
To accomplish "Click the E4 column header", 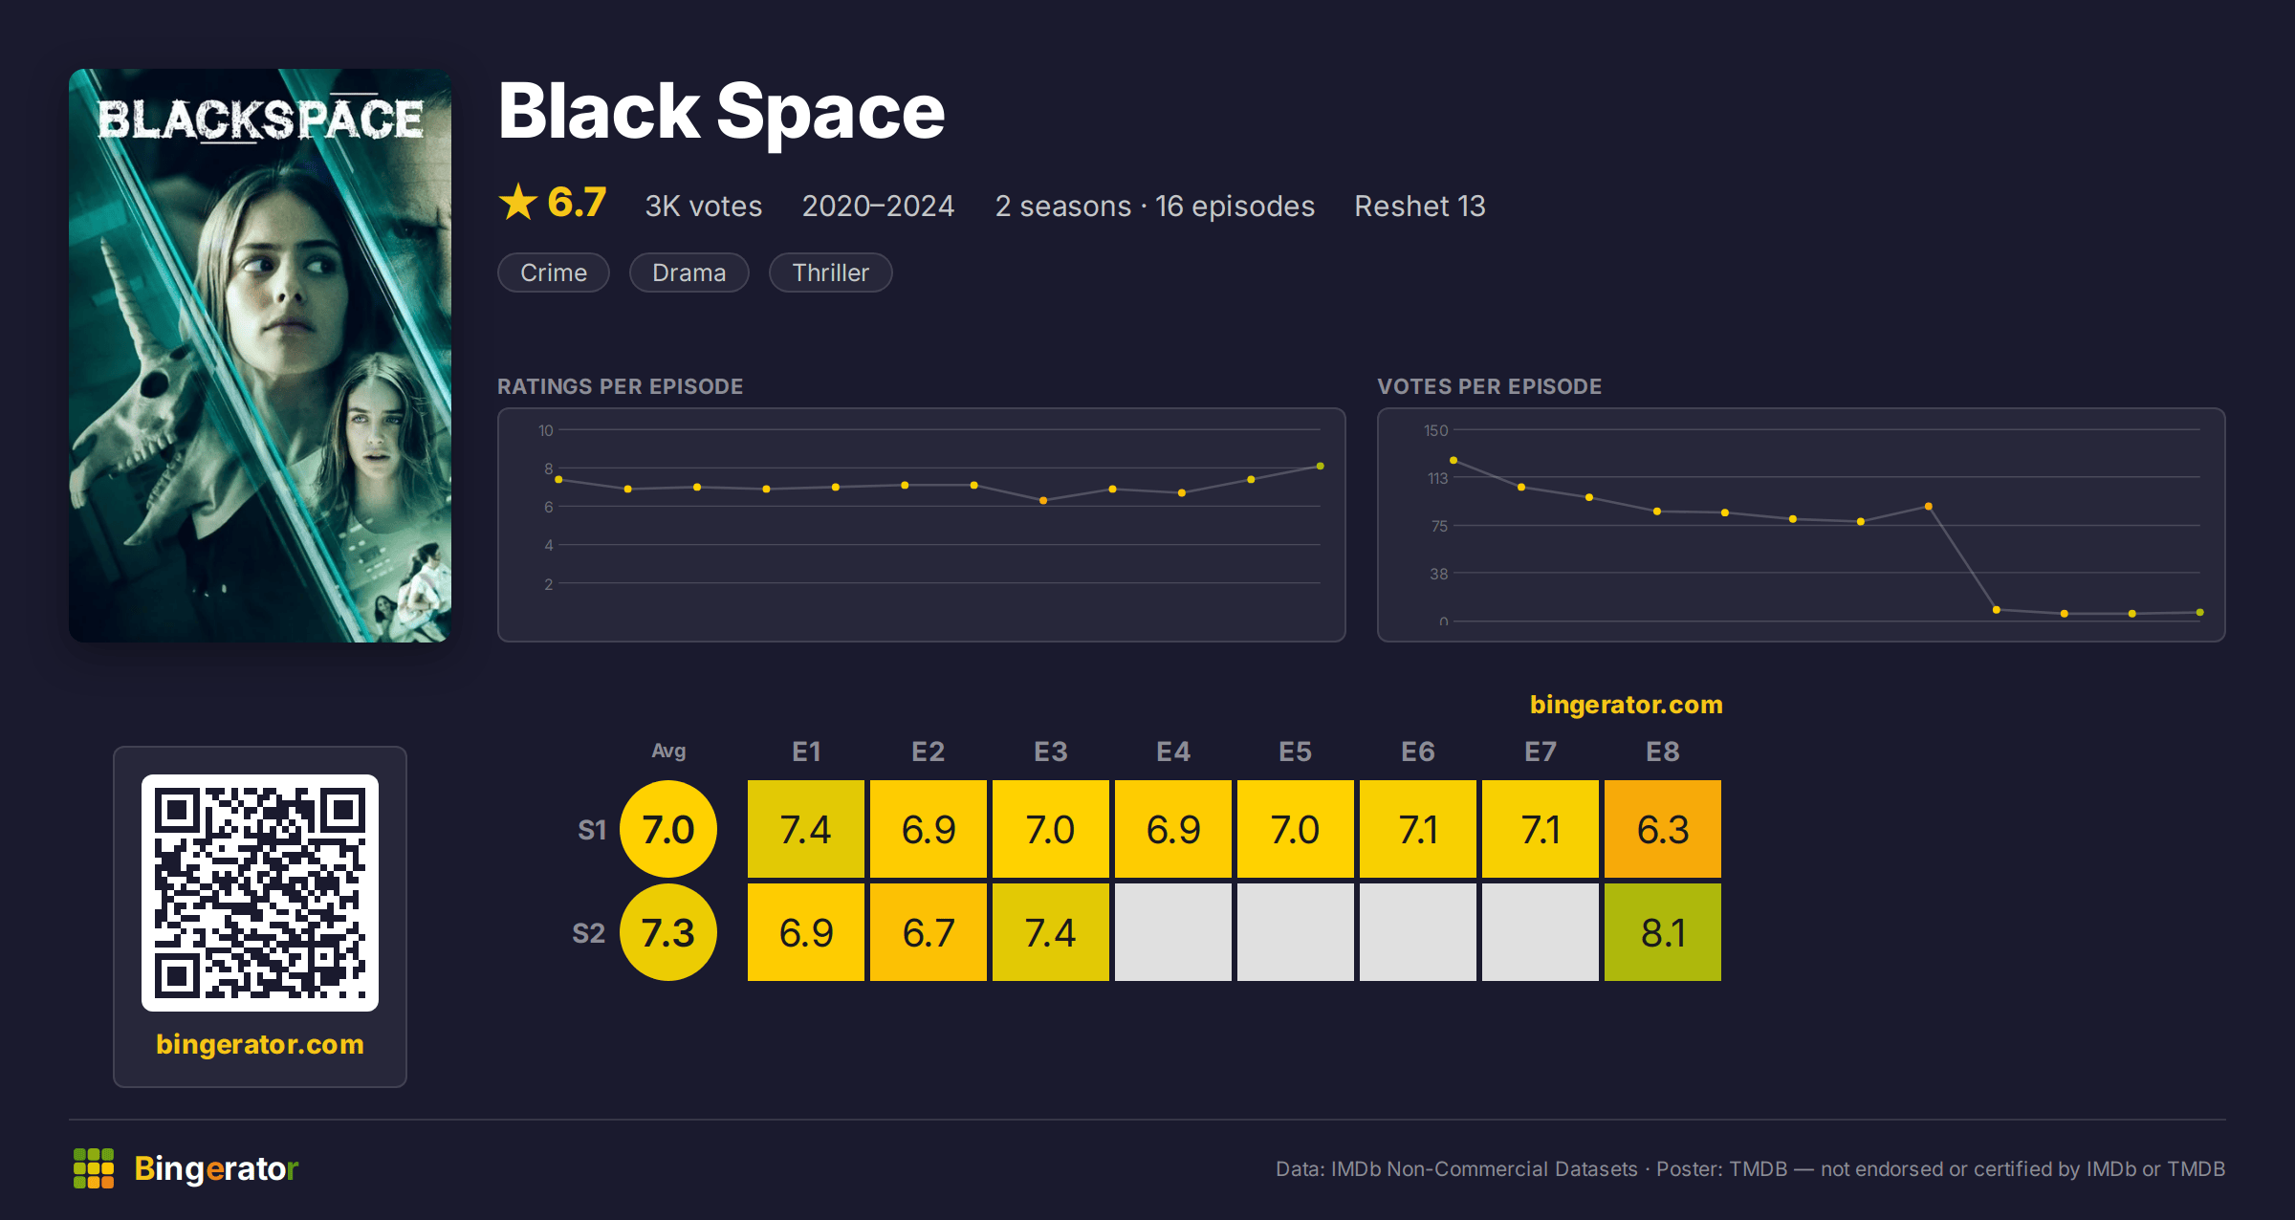I will [1173, 752].
